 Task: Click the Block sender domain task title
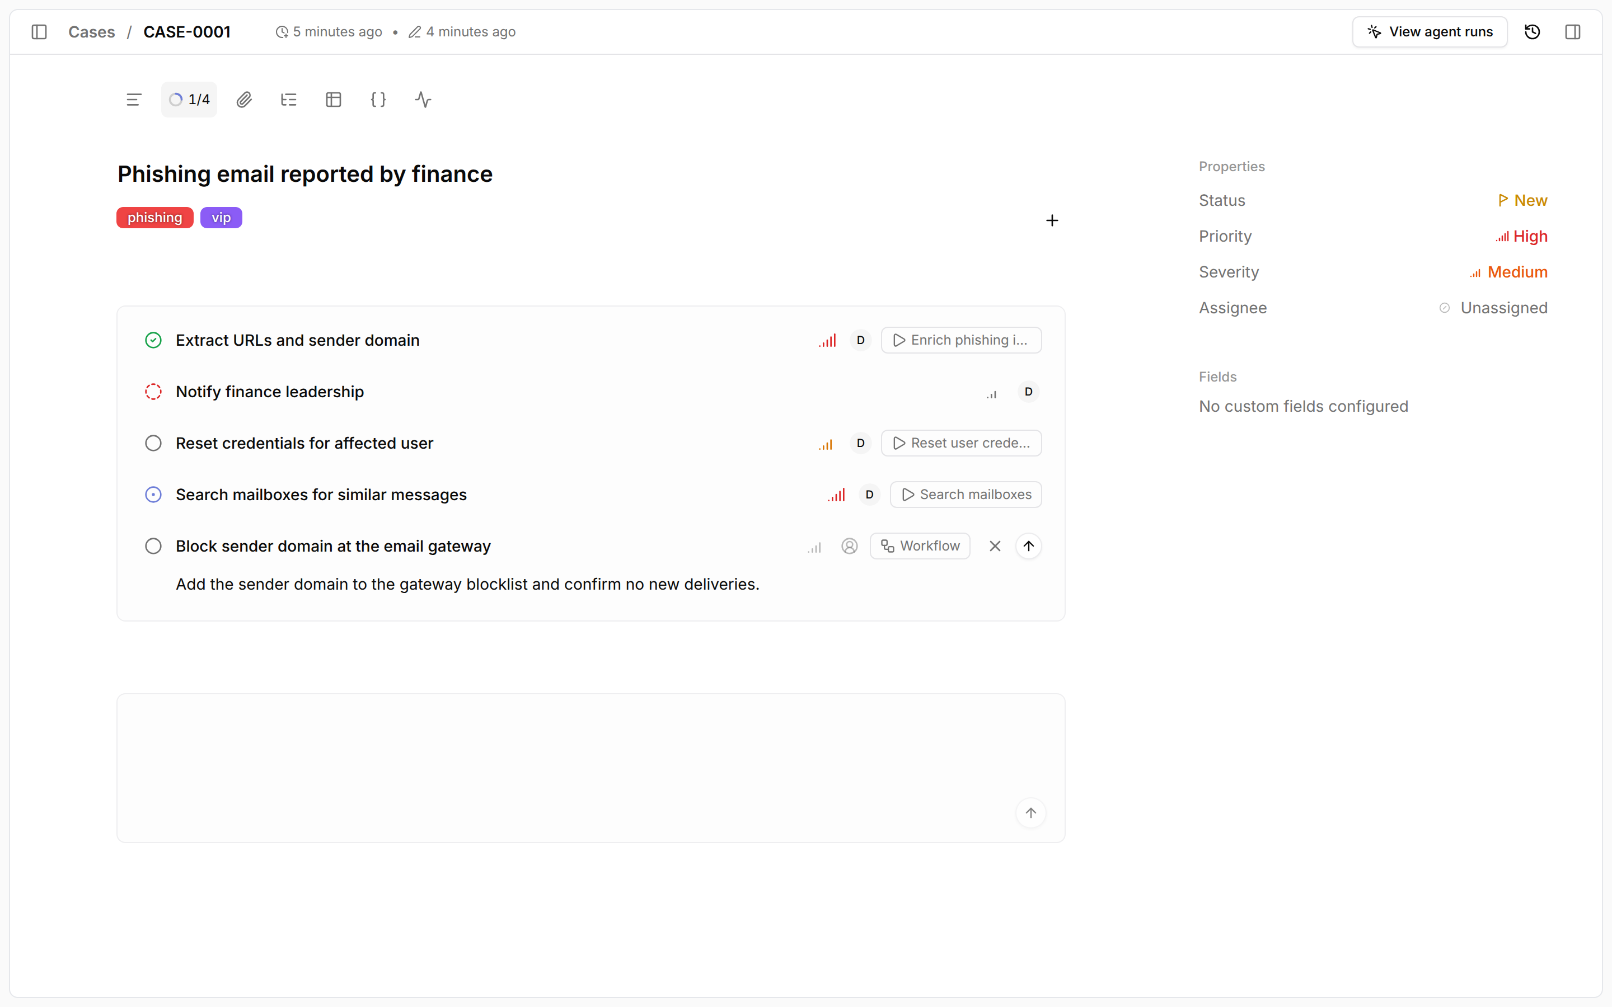point(333,546)
